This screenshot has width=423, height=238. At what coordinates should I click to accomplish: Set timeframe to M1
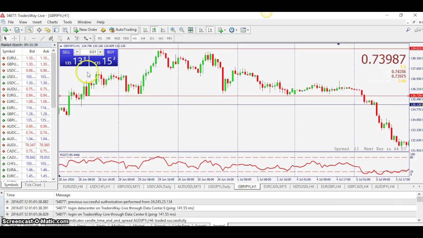pyautogui.click(x=100, y=38)
